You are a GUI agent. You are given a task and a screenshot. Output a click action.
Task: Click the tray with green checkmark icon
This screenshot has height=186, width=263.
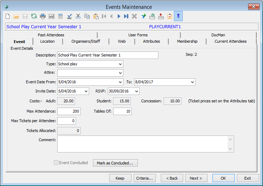coord(152,16)
